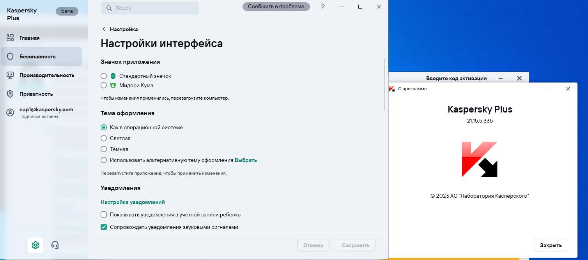Click the Kaspersky Plus title in О программе
The height and width of the screenshot is (260, 588).
480,109
